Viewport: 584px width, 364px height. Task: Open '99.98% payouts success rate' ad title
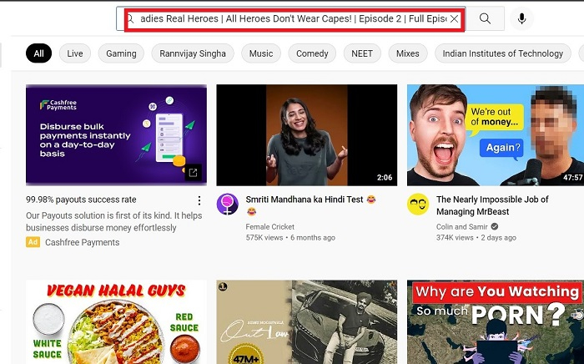(81, 200)
